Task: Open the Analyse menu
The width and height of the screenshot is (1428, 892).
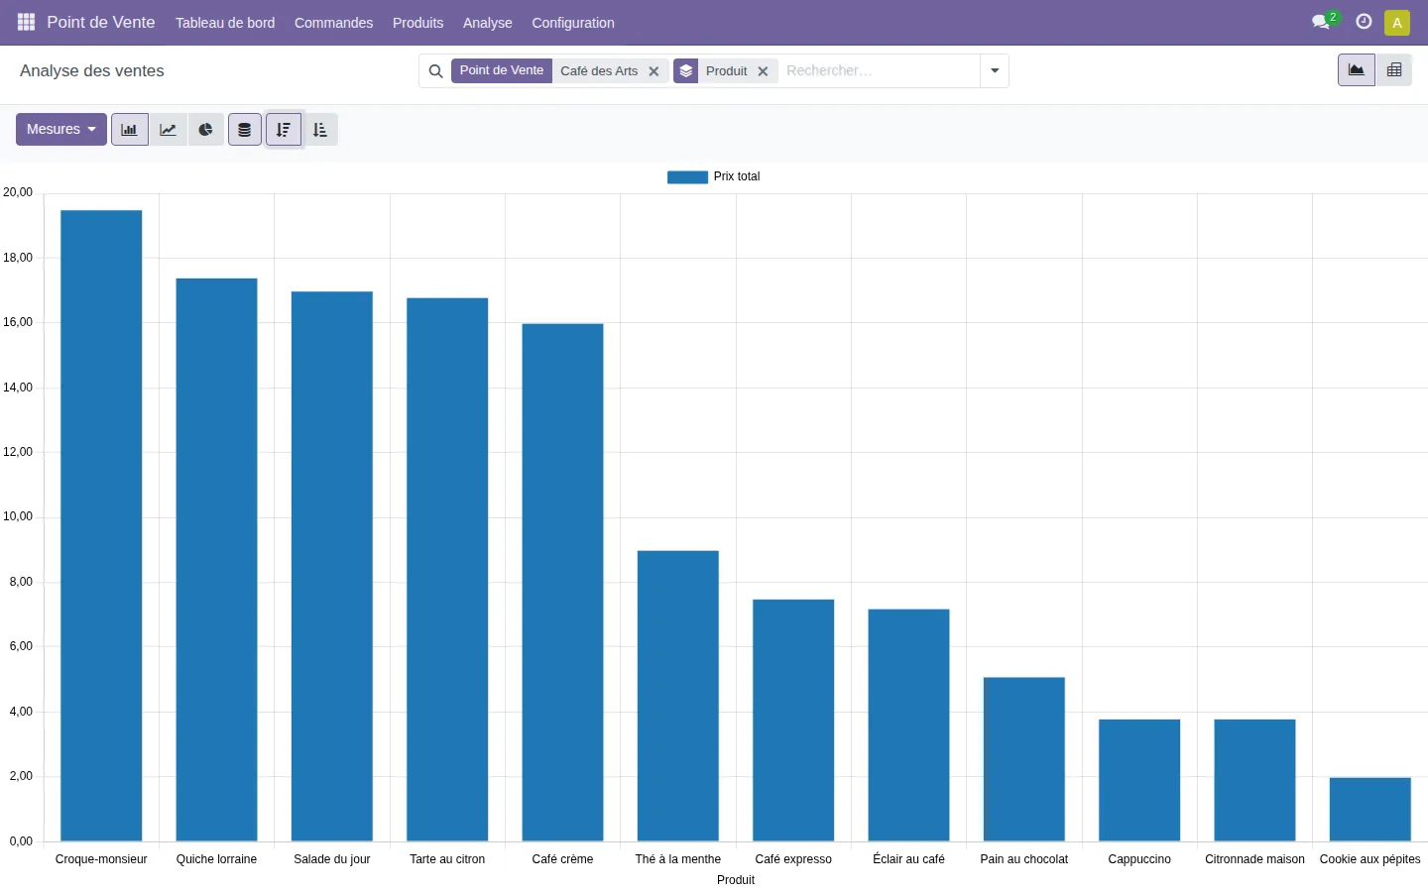Action: 488,23
